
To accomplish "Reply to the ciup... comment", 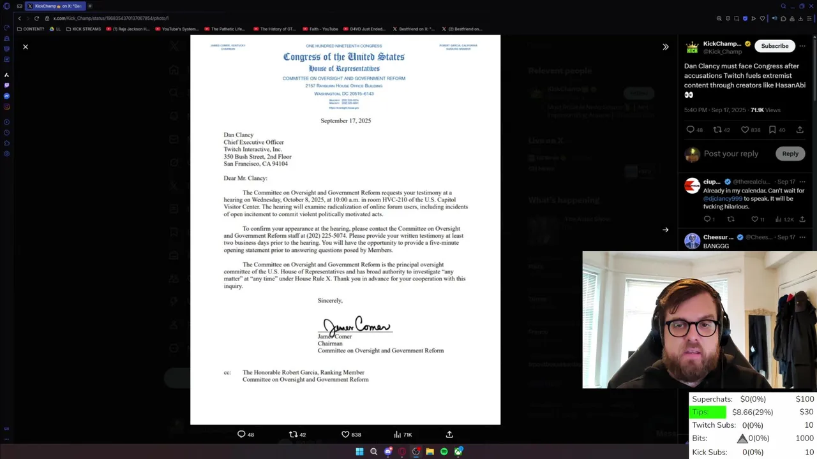I will coord(707,219).
